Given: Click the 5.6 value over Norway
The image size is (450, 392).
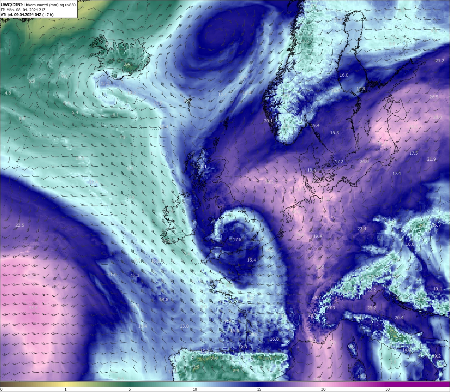Looking at the screenshot, I should pos(306,41).
